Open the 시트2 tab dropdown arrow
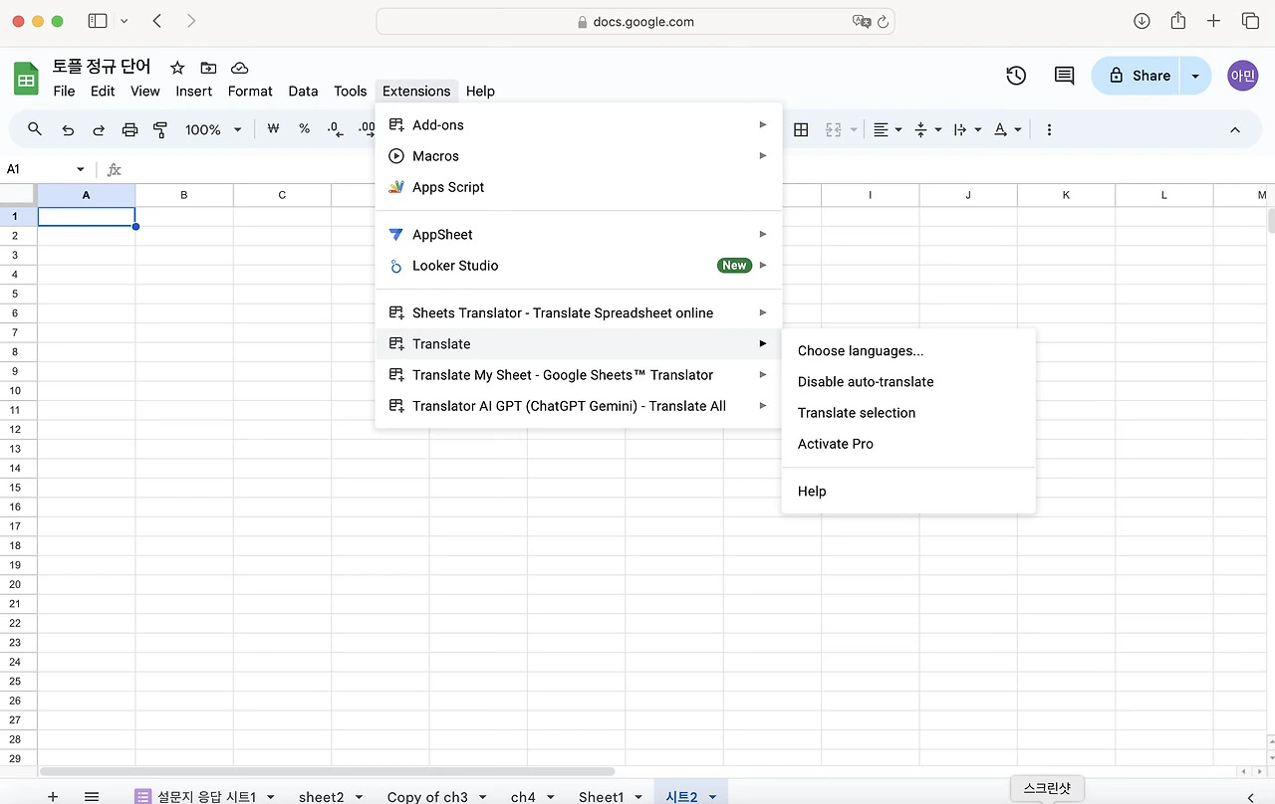The image size is (1275, 804). coord(712,797)
